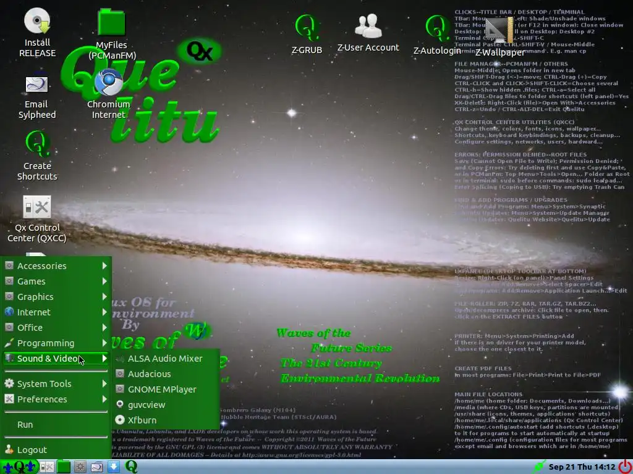633x474 pixels.
Task: Launch guvcview from the submenu
Action: [166, 404]
